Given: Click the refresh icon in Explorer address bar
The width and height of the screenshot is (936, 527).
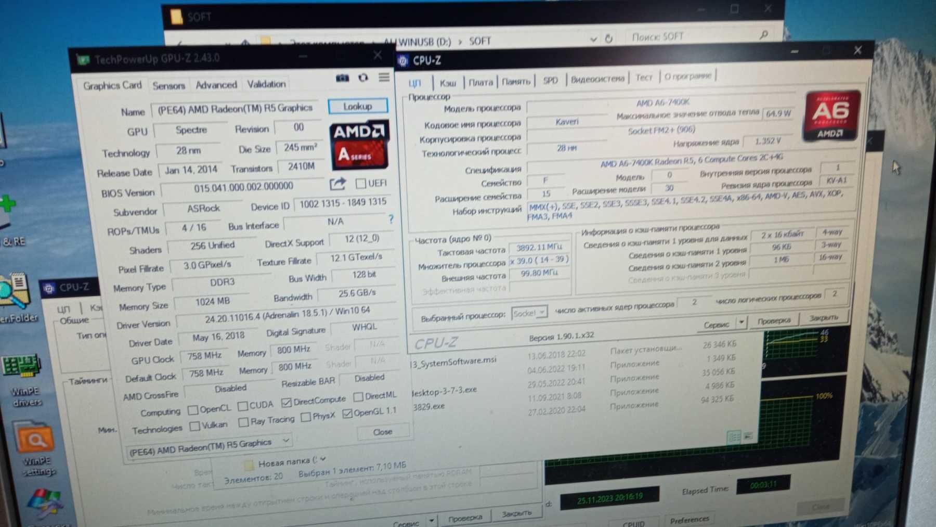Looking at the screenshot, I should coord(608,38).
